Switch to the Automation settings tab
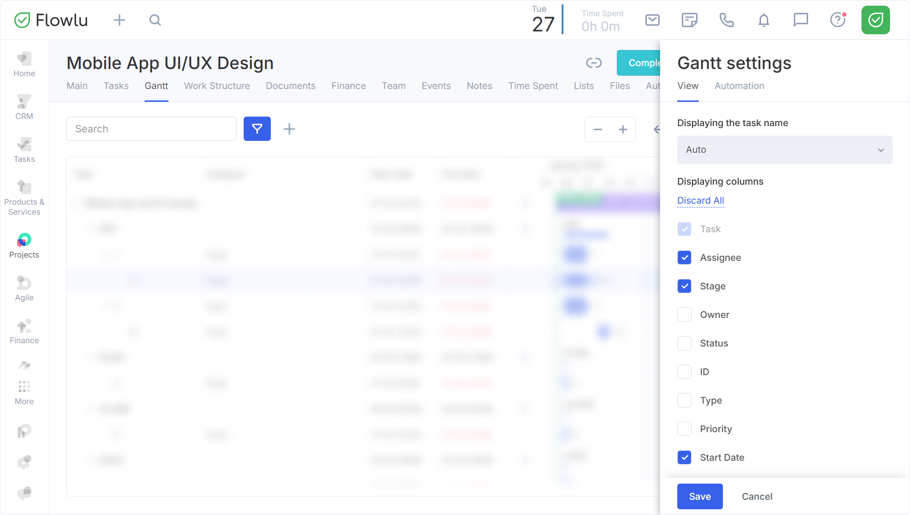The height and width of the screenshot is (515, 910). [x=739, y=86]
